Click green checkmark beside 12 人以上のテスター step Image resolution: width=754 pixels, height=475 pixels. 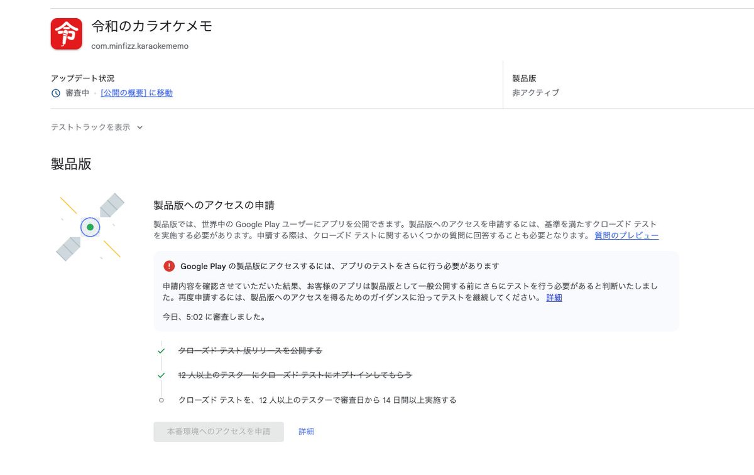tap(161, 375)
